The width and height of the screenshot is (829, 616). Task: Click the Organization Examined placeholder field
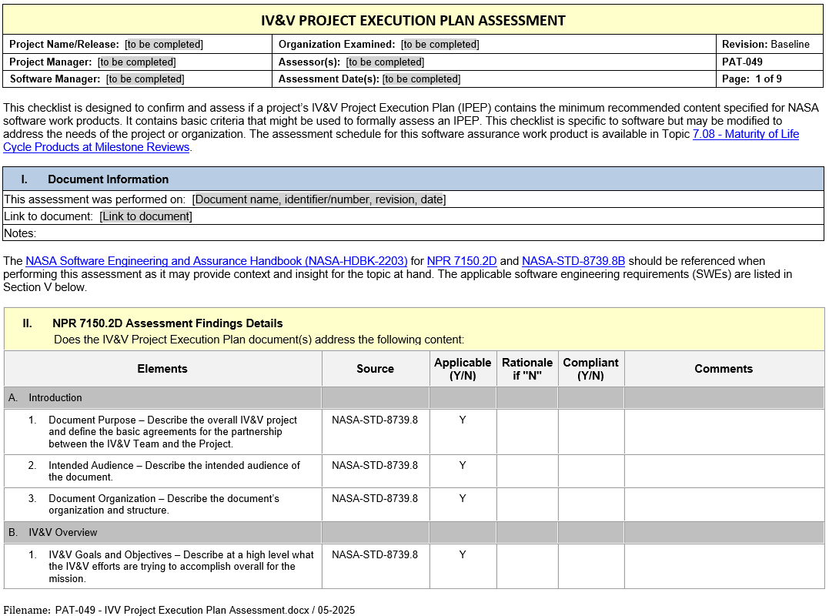coord(440,45)
